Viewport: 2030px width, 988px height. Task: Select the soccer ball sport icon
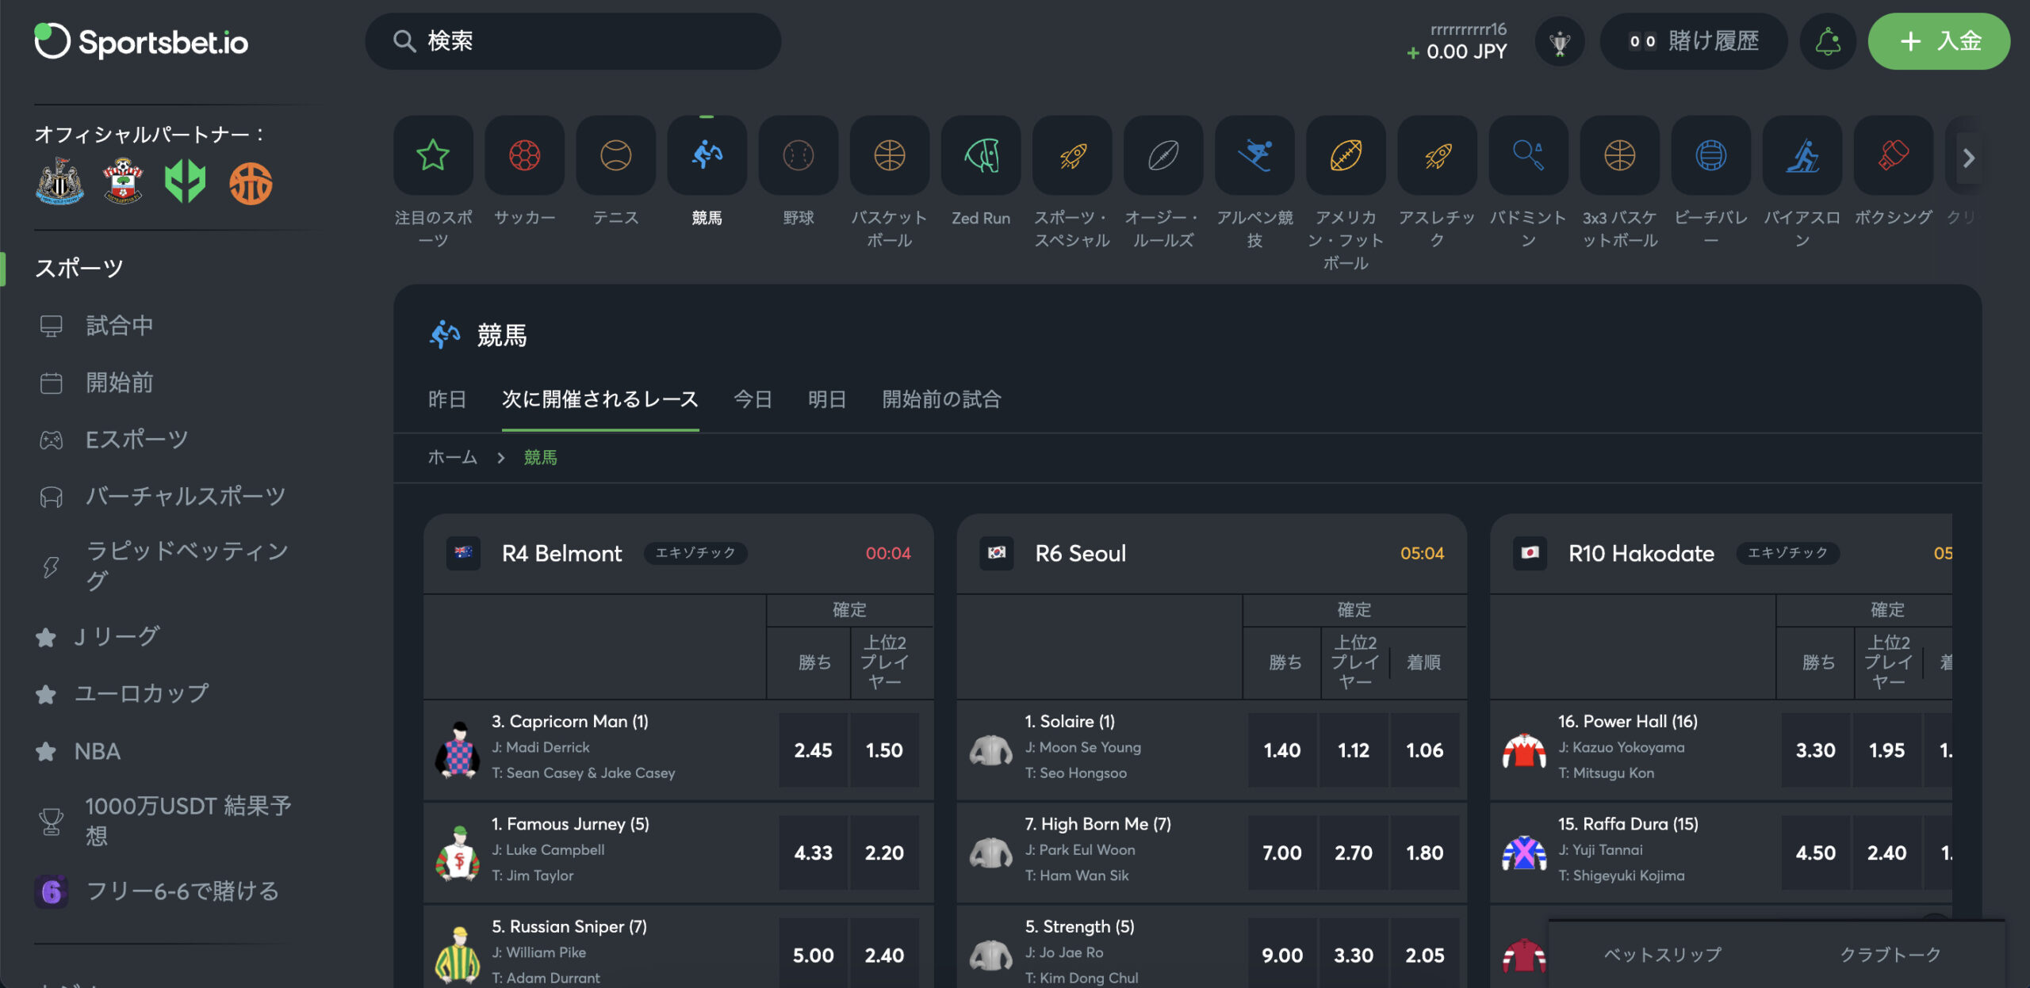(x=524, y=155)
